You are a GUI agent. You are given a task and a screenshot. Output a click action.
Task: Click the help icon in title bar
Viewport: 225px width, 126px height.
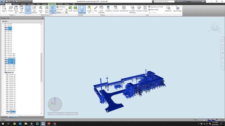(203, 1)
